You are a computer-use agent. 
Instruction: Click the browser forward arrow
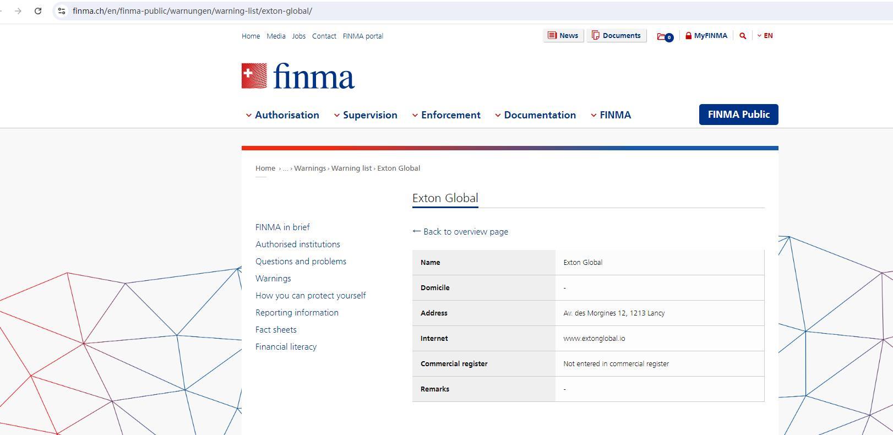point(18,11)
